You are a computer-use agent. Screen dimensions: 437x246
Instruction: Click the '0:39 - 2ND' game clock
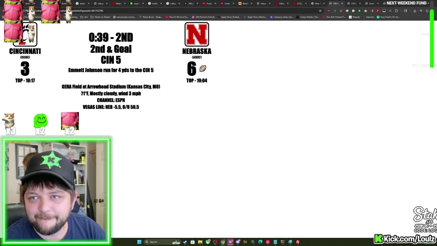pyautogui.click(x=111, y=37)
